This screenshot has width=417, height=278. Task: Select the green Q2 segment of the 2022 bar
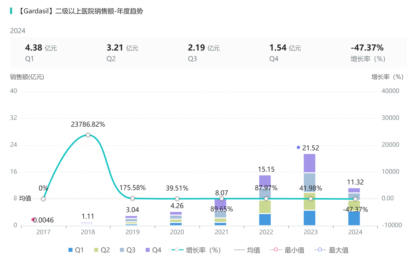point(265,207)
